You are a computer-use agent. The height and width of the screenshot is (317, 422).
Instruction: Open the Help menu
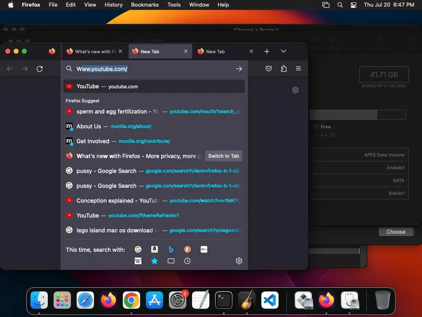(x=223, y=5)
